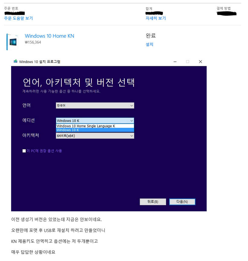
Task: Click the 뒤로(B) button
Action: [153, 202]
